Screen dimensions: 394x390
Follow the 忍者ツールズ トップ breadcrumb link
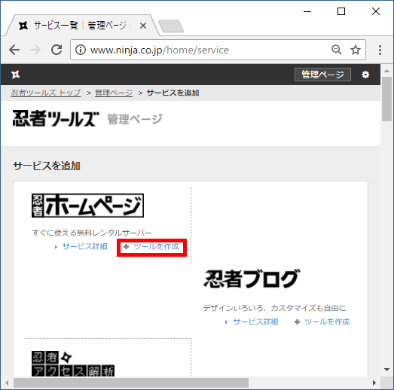(x=46, y=93)
